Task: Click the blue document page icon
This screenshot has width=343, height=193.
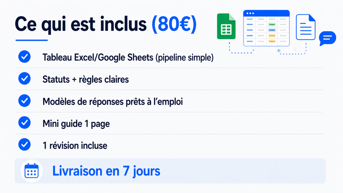Action: (x=305, y=27)
